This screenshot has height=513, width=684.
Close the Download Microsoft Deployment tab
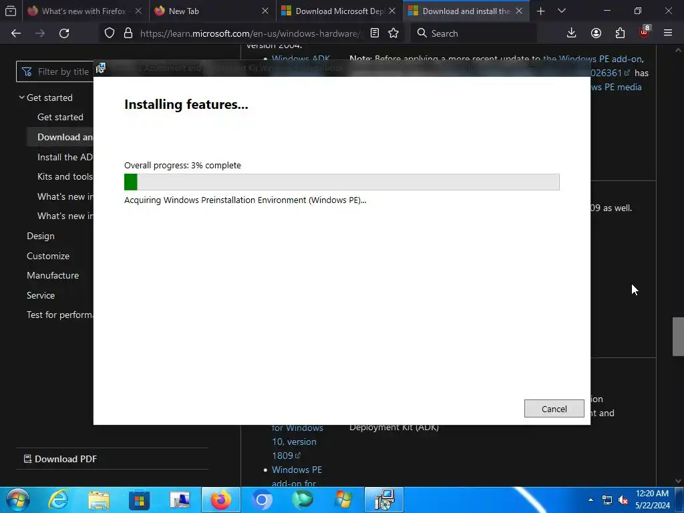click(x=392, y=11)
